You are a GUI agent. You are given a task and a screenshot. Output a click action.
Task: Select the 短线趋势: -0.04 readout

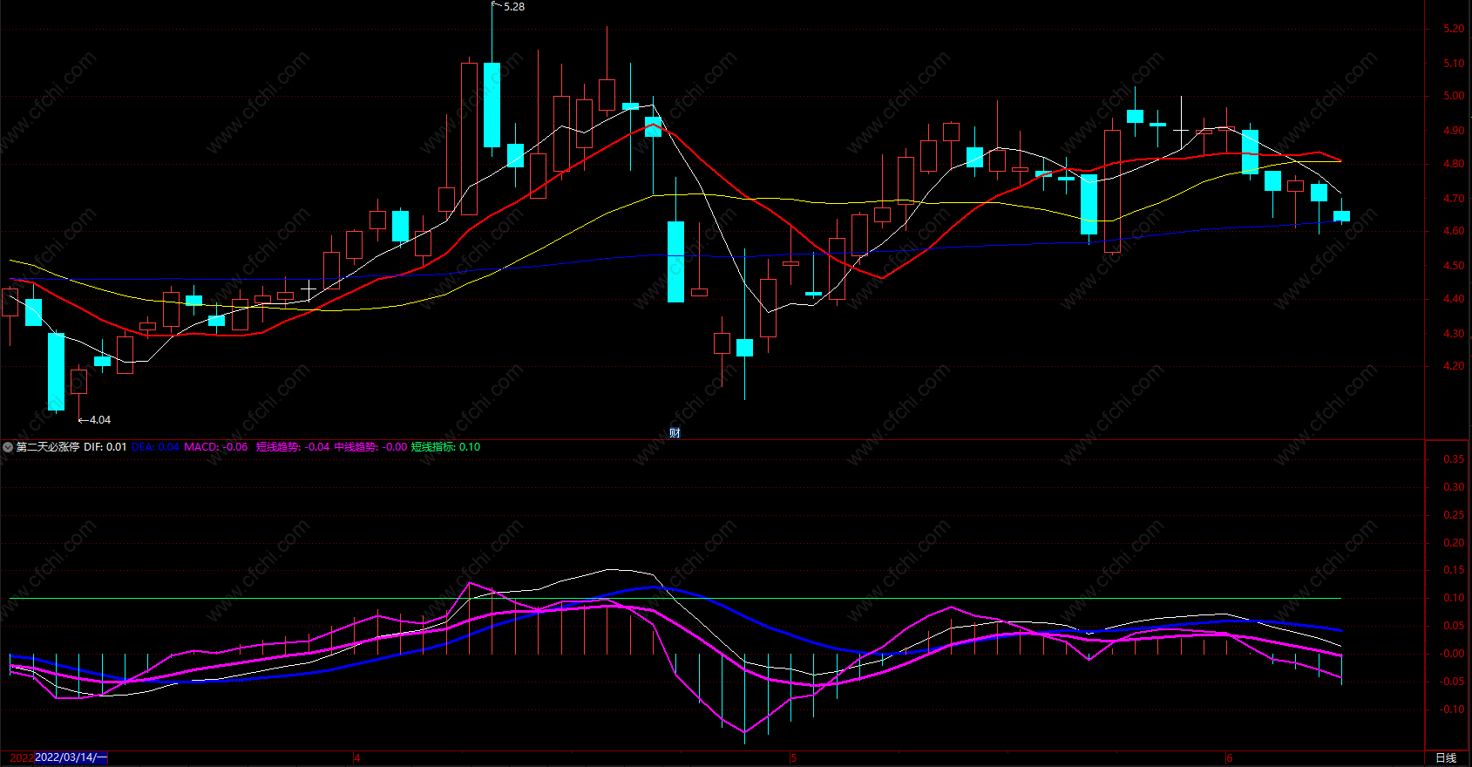[x=293, y=447]
